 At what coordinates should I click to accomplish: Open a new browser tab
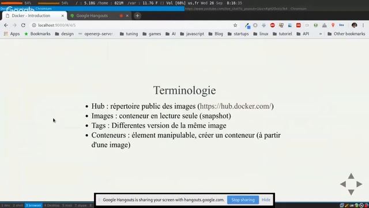(x=137, y=16)
